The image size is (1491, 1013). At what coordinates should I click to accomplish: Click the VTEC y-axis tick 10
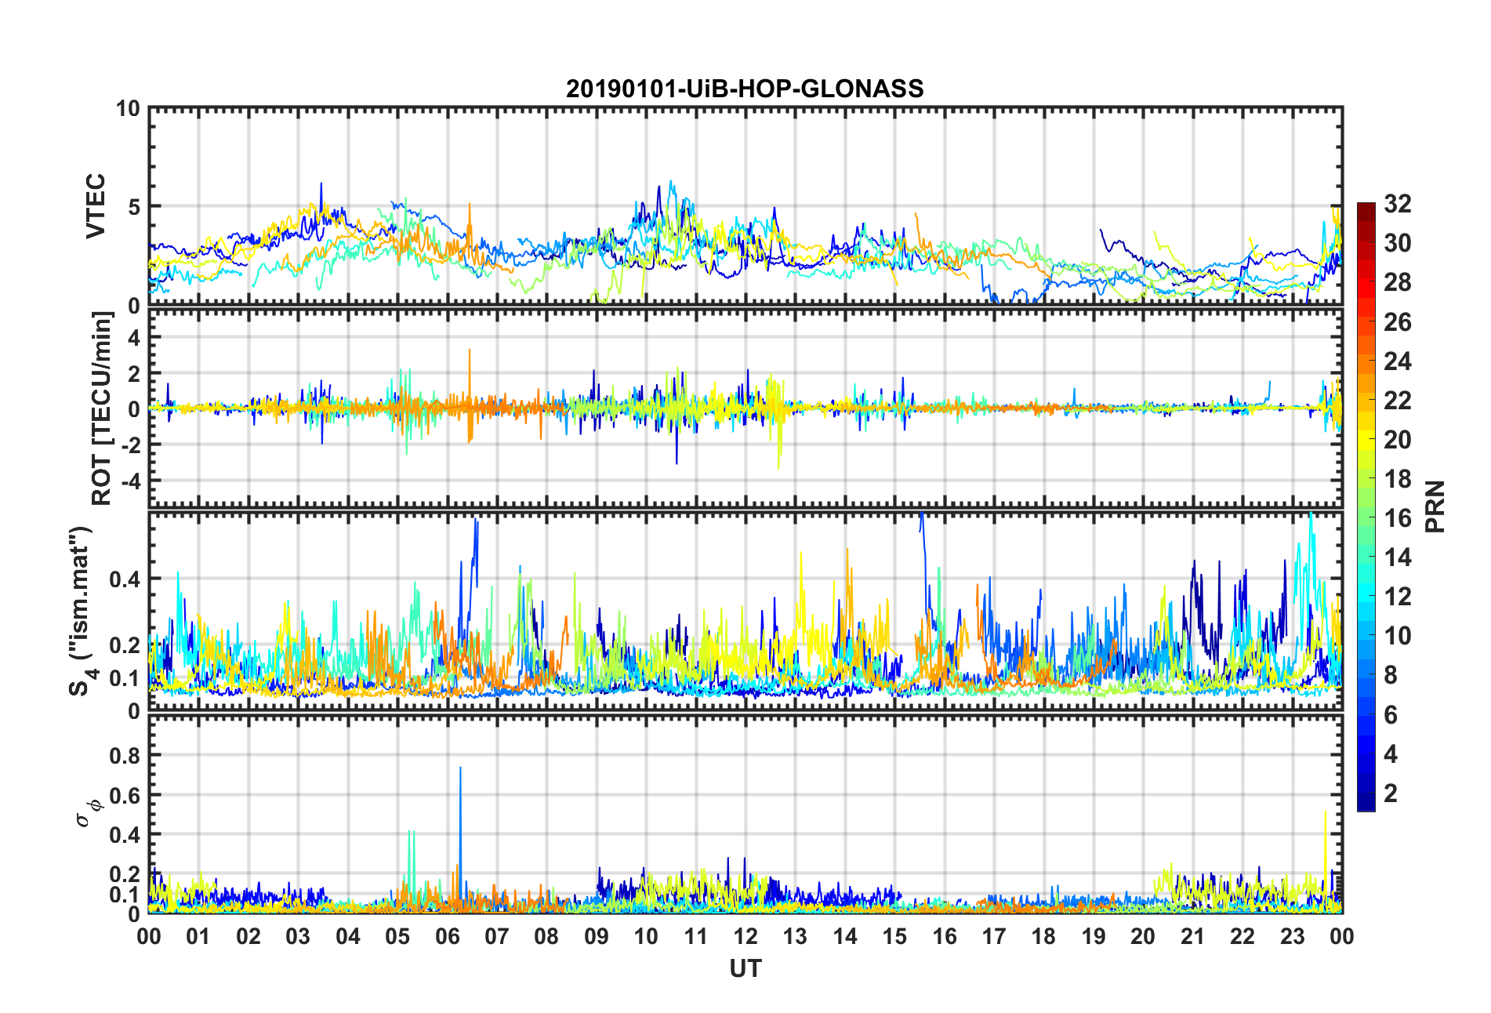pyautogui.click(x=128, y=109)
